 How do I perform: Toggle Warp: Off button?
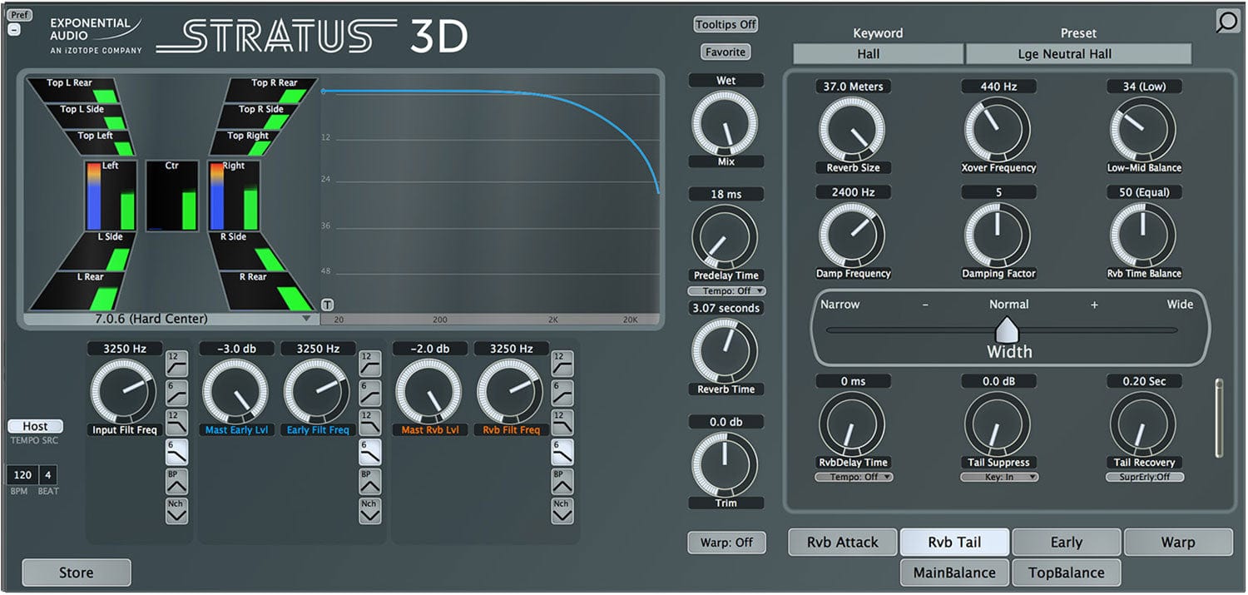pyautogui.click(x=726, y=543)
